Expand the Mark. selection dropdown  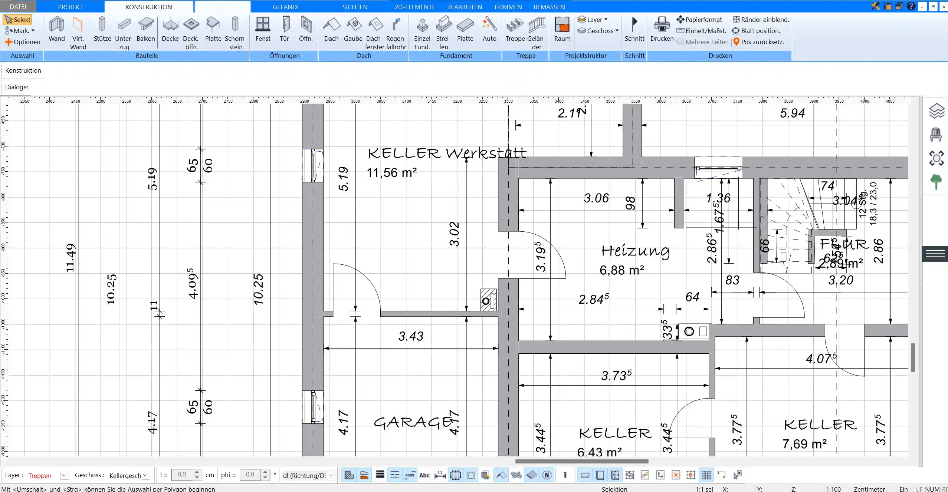coord(20,31)
